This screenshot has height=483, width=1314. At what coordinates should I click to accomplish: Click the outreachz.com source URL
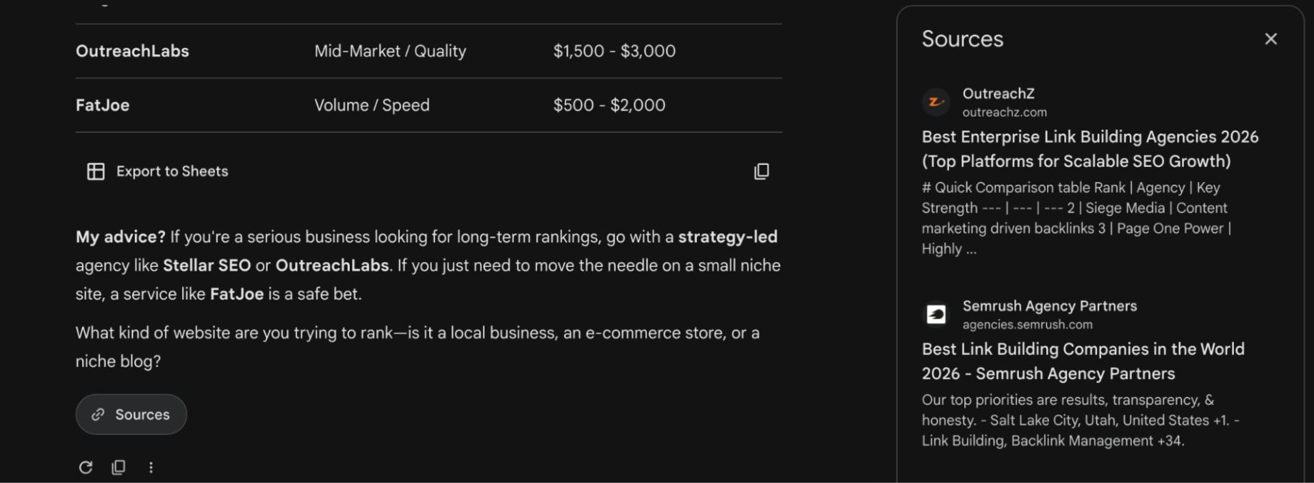tap(1005, 112)
